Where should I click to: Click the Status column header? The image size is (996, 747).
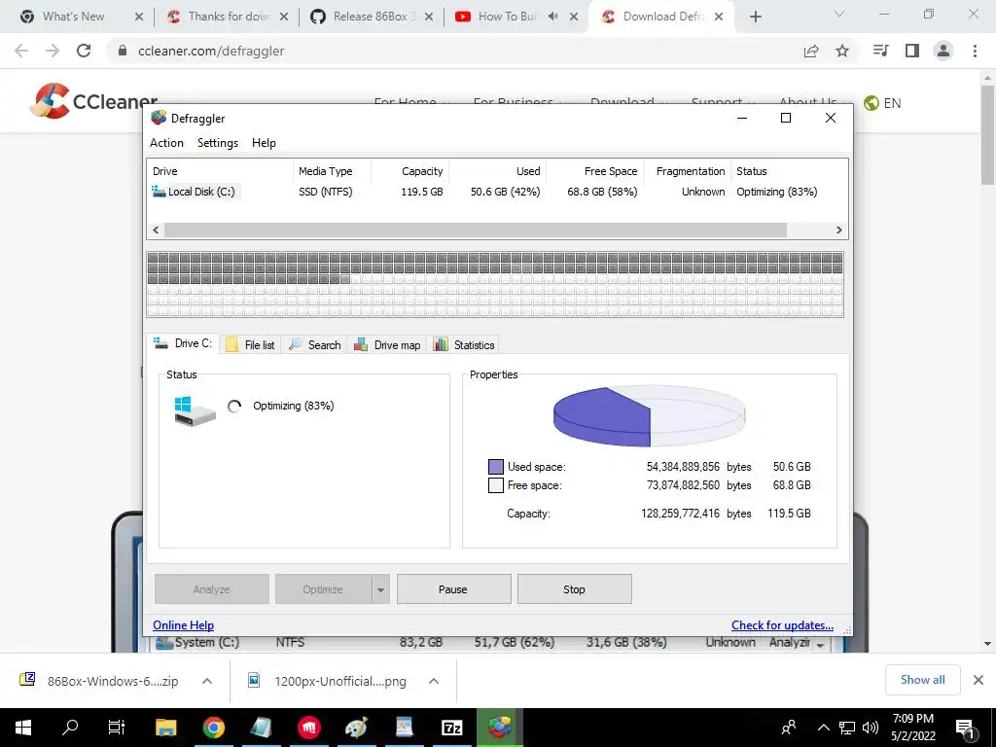coord(788,171)
